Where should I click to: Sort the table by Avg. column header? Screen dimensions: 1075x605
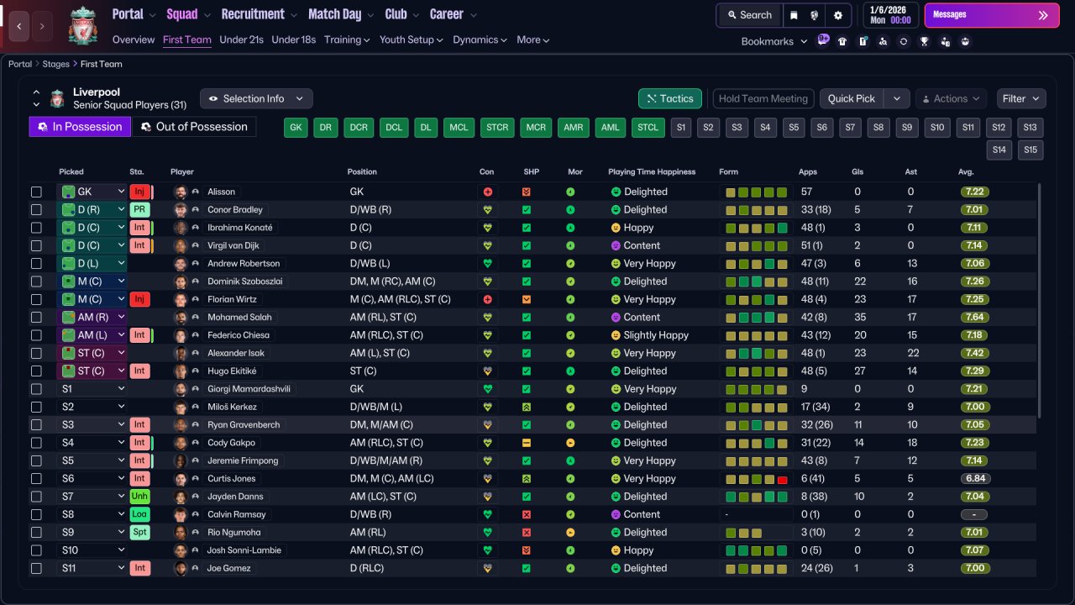coord(966,171)
